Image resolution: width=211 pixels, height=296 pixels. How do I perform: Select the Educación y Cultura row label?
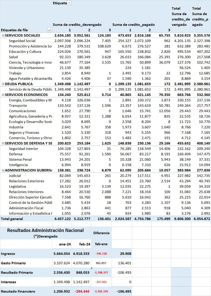click(25, 52)
